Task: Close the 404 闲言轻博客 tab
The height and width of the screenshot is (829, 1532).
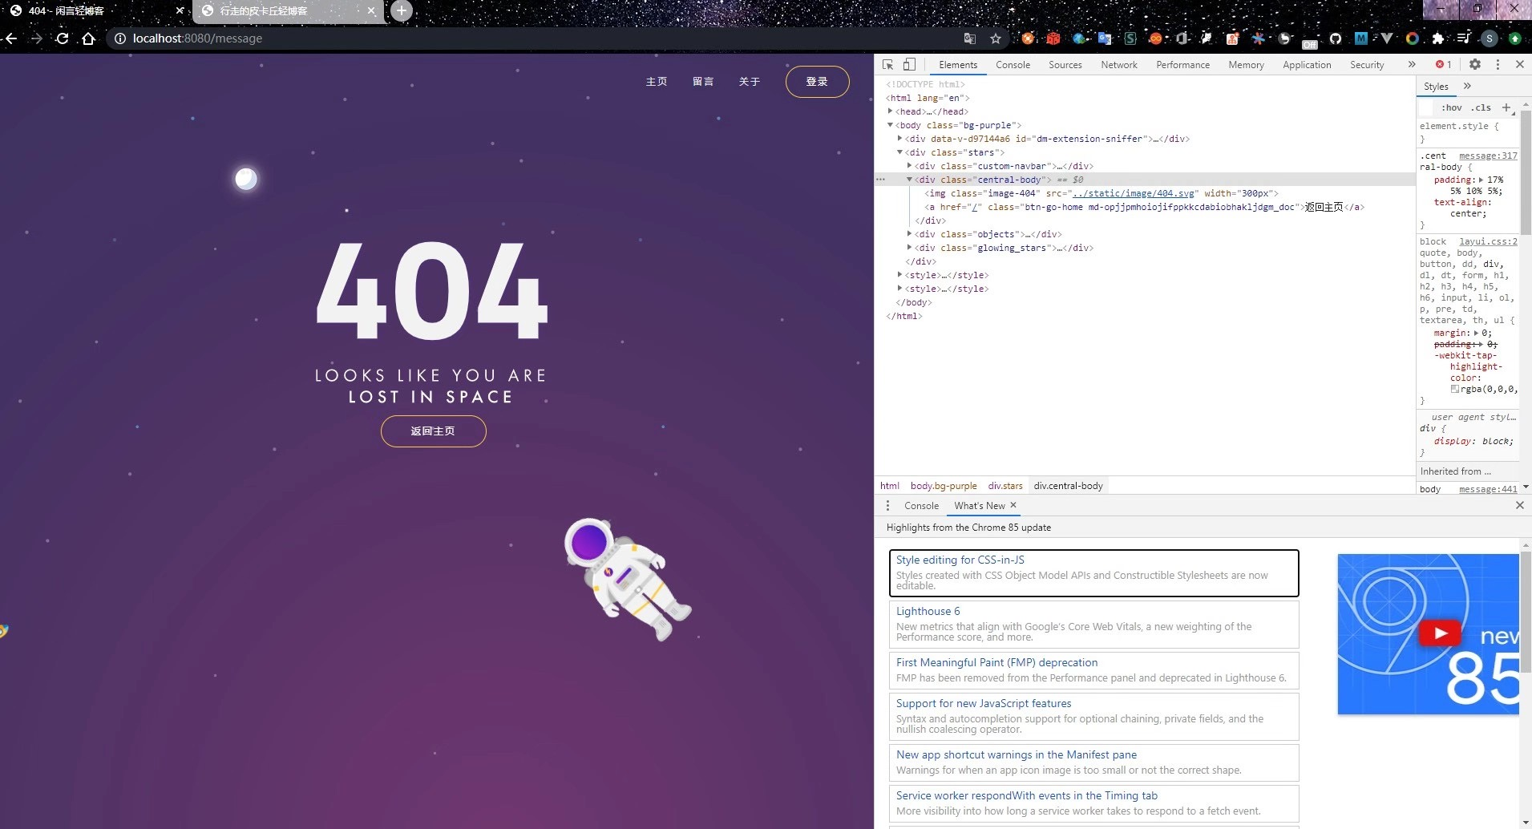Action: pos(180,11)
